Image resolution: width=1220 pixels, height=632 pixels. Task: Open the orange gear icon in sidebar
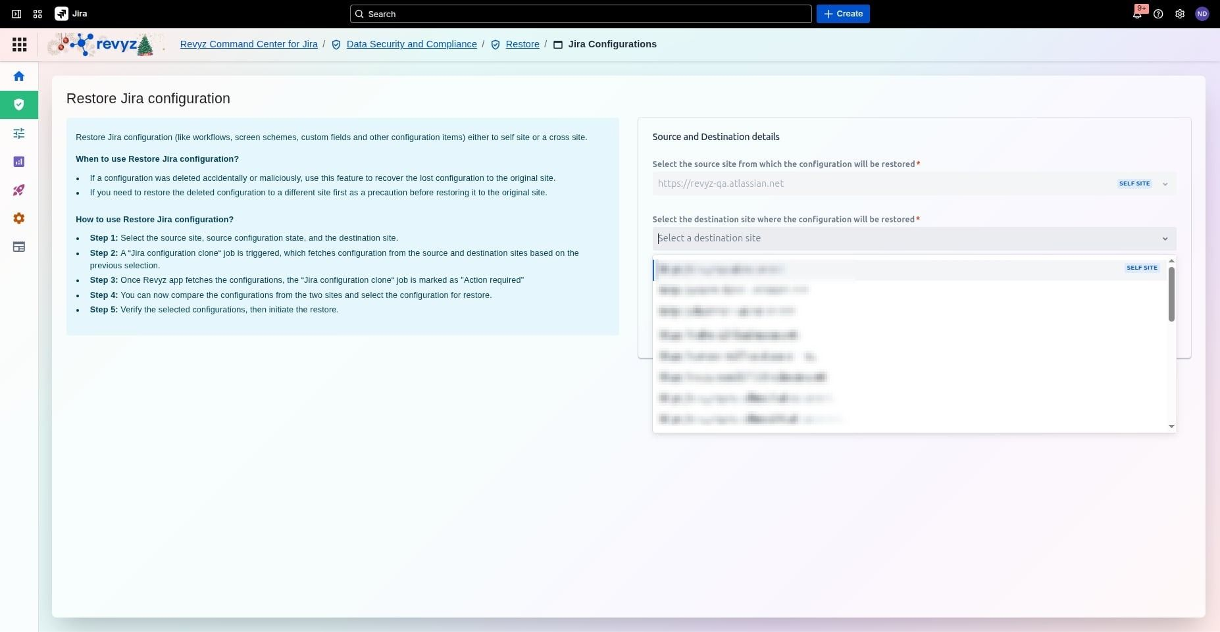(x=19, y=218)
